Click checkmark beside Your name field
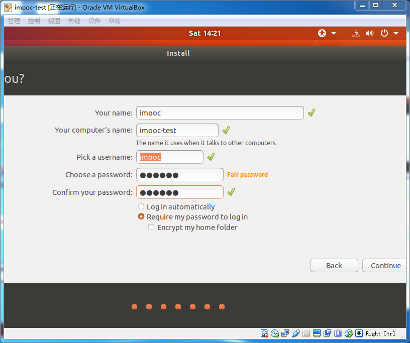 [312, 112]
